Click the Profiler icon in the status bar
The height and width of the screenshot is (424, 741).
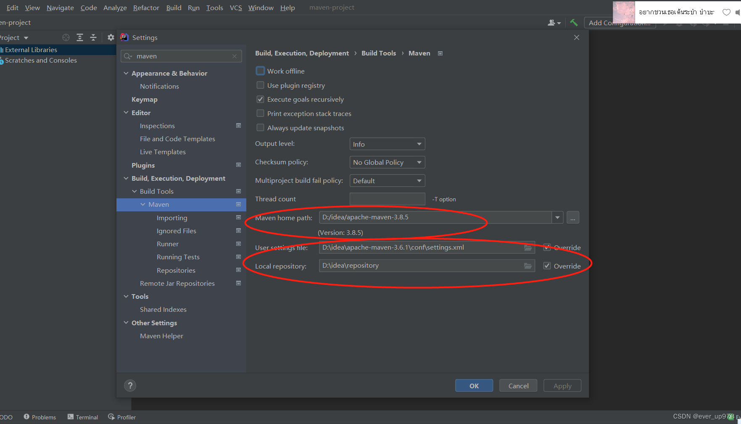click(x=111, y=417)
